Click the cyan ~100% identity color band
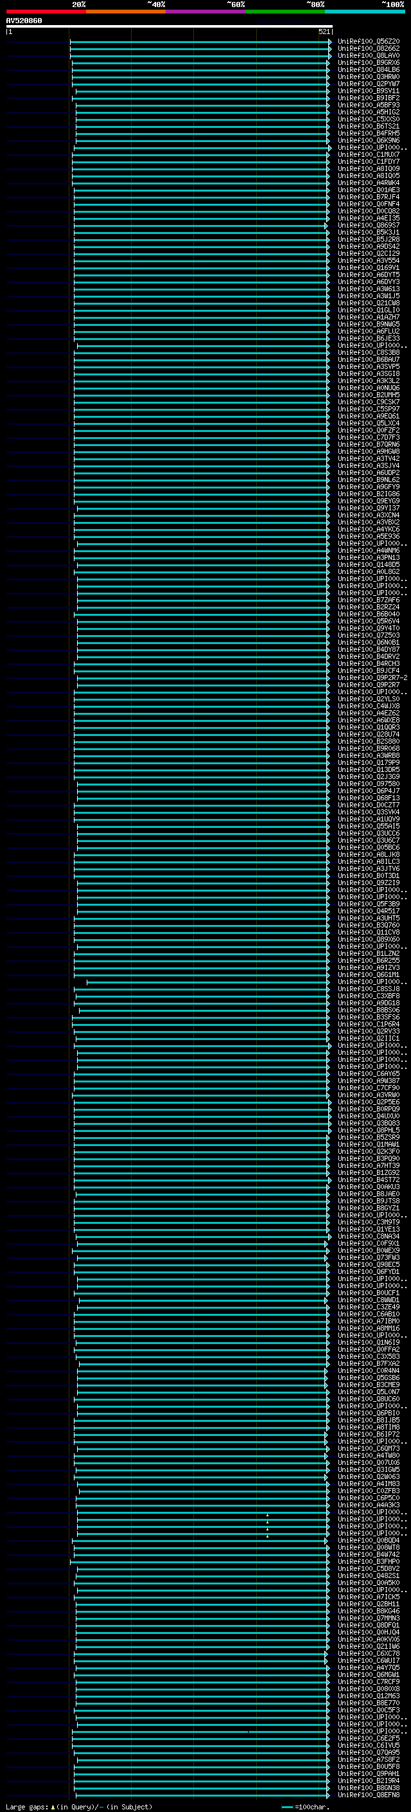Image resolution: width=411 pixels, height=1812 pixels. point(365,12)
